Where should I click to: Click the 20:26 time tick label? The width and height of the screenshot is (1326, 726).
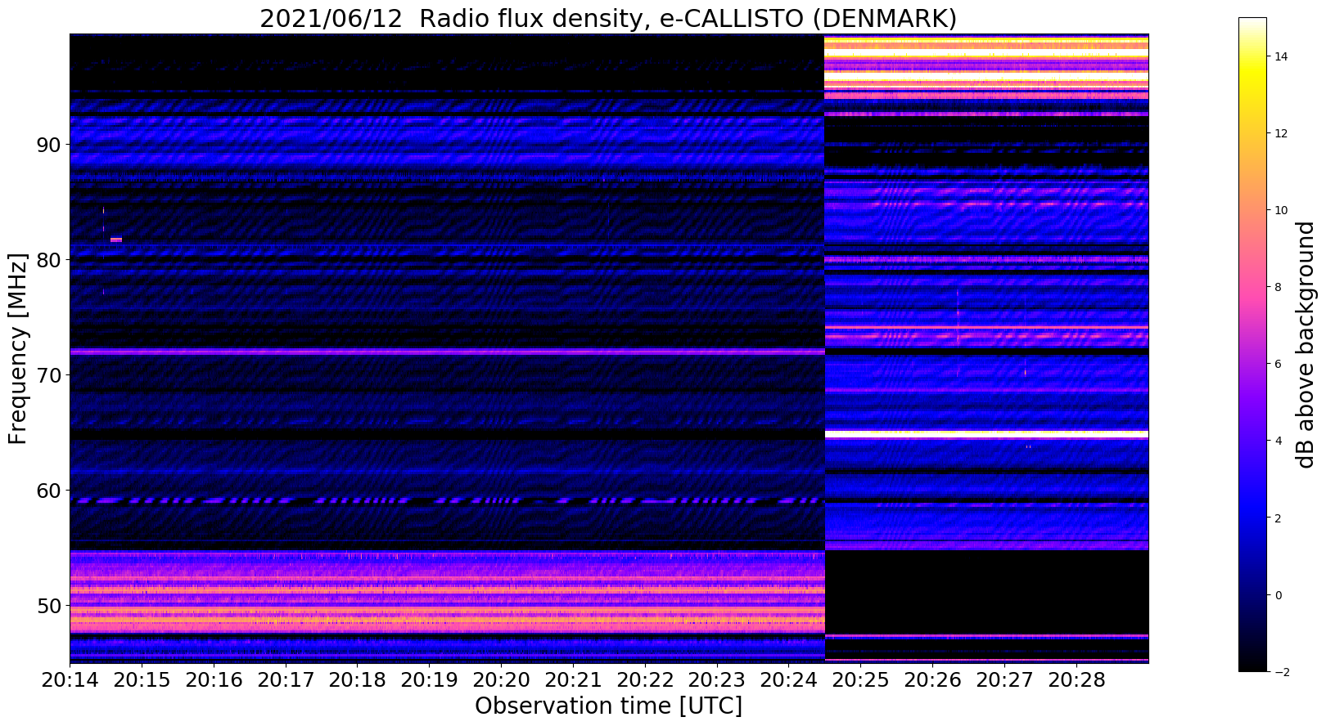932,680
